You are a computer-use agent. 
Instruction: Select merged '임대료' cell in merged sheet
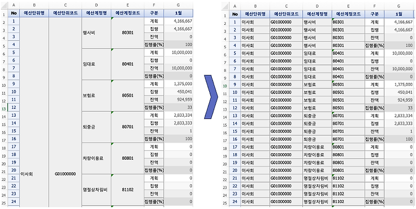pos(97,64)
